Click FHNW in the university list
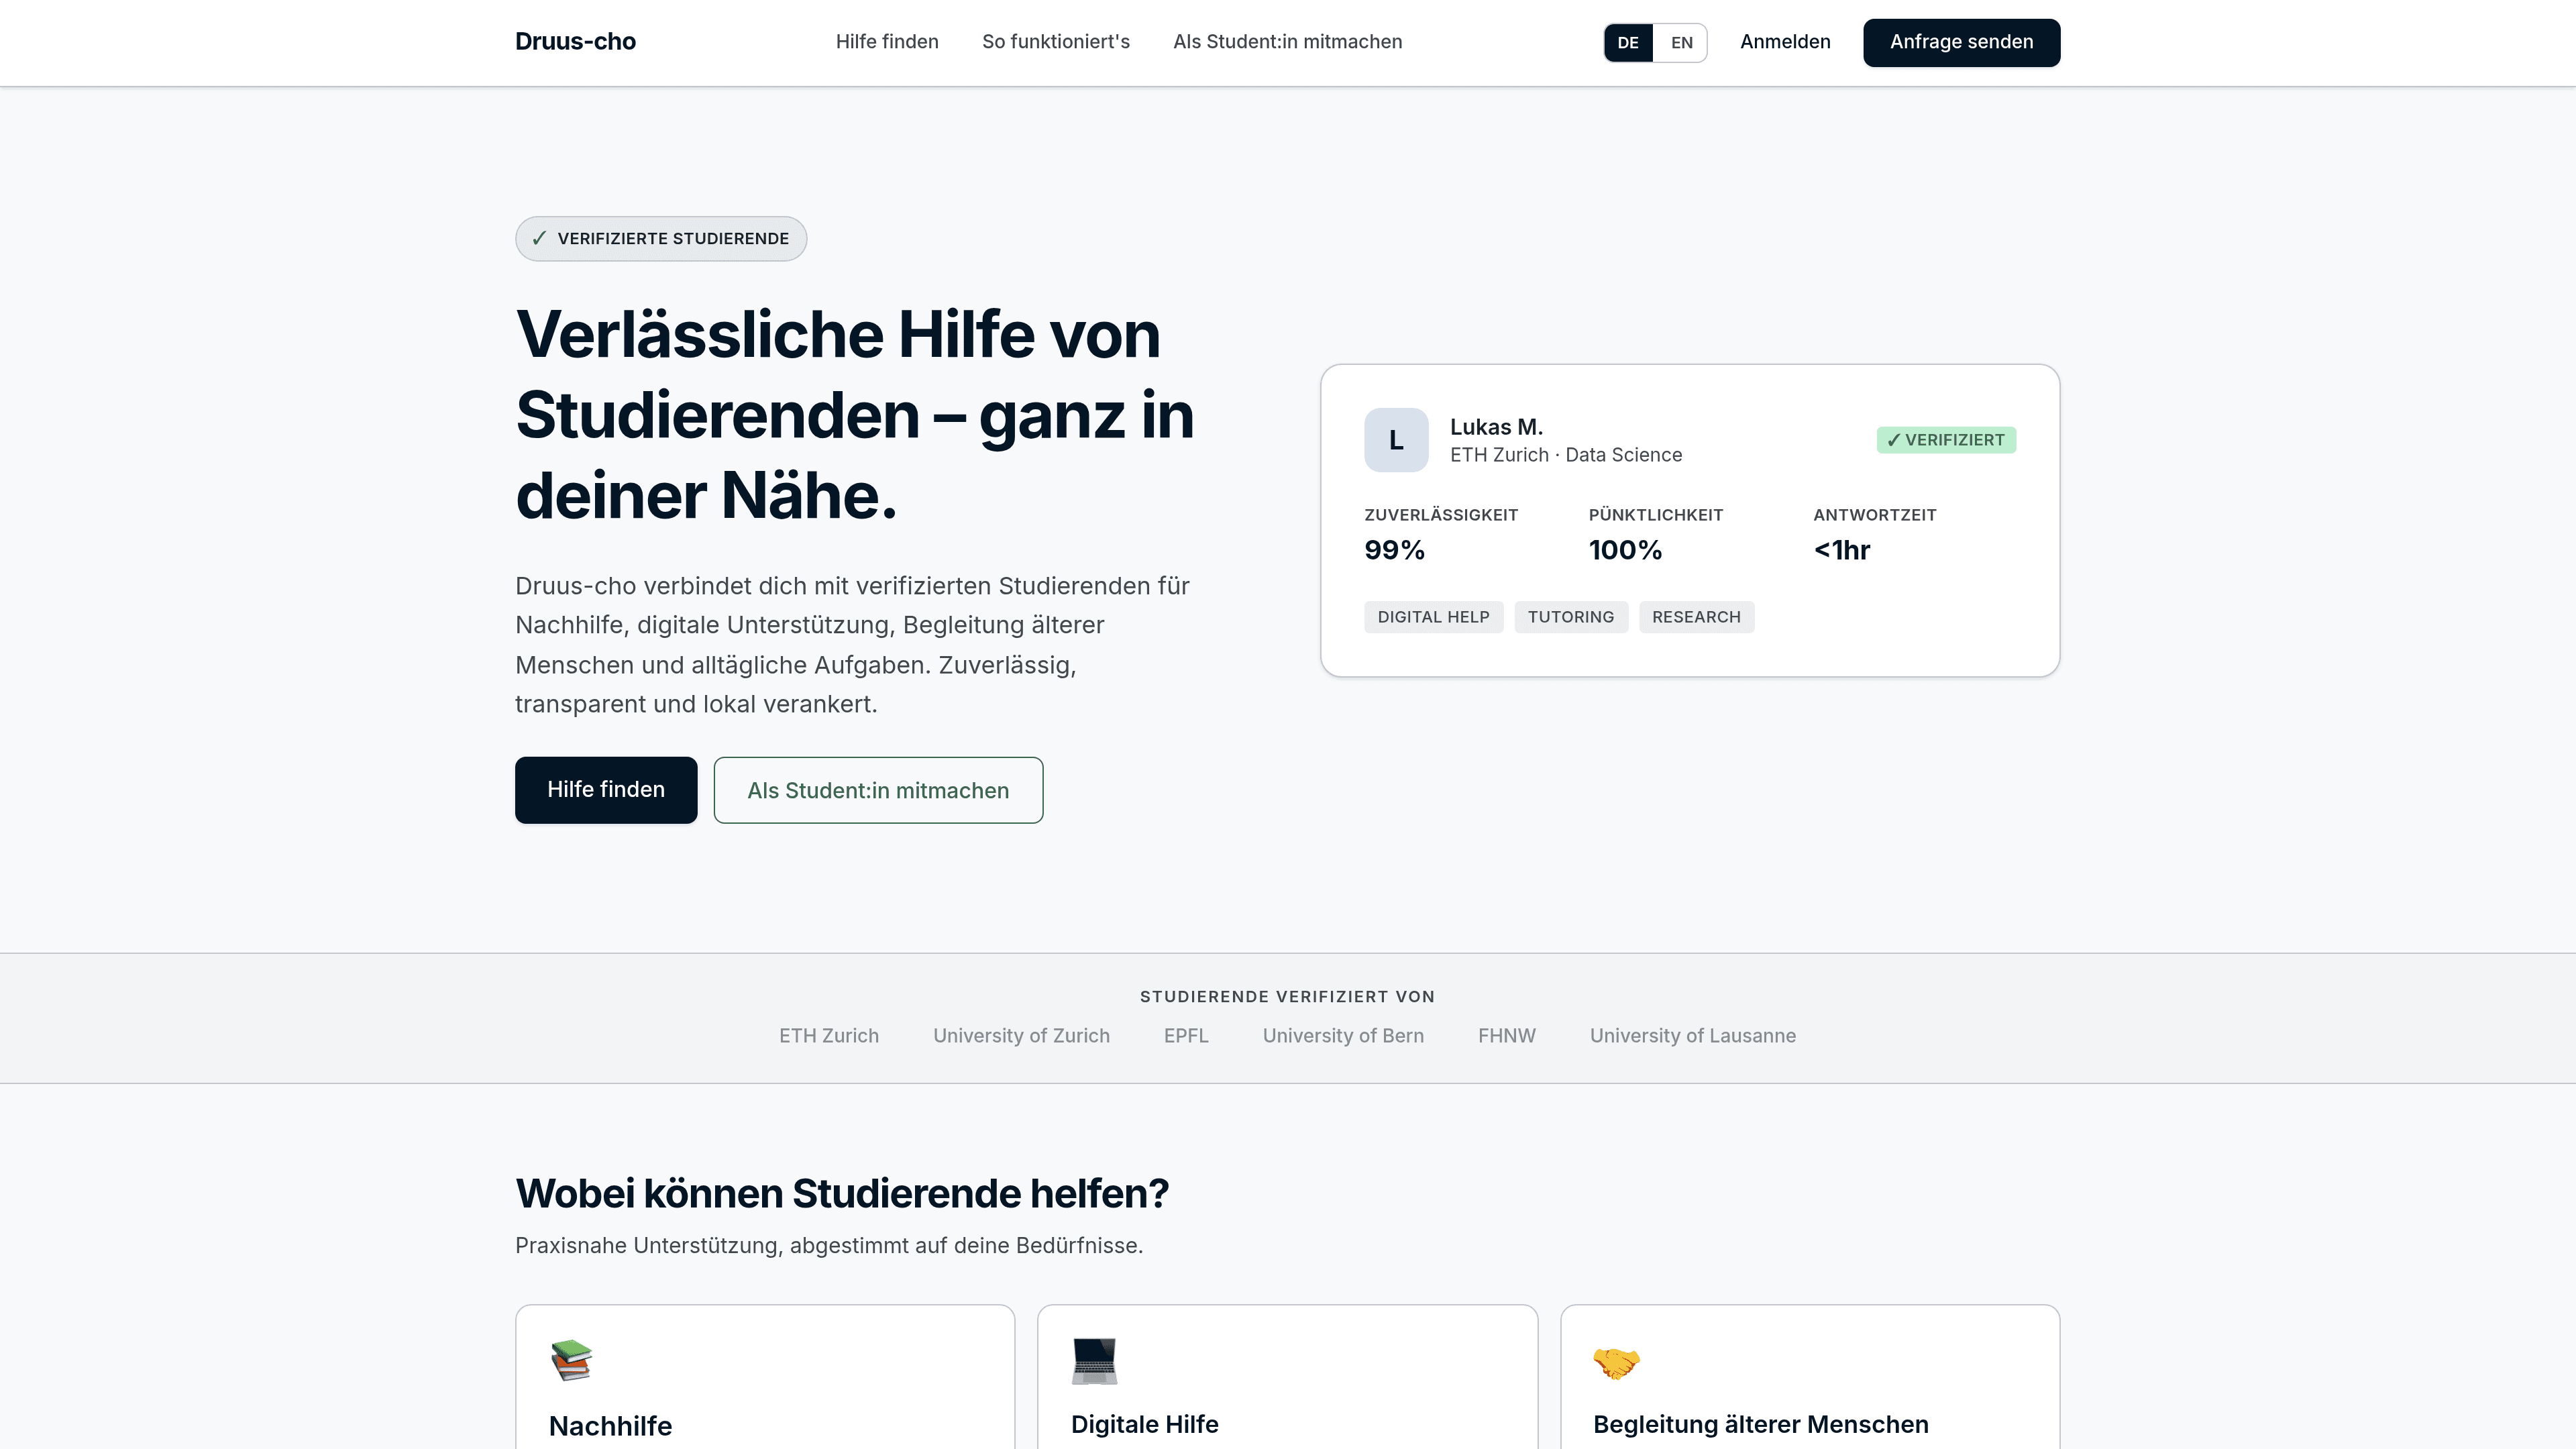The width and height of the screenshot is (2576, 1449). pos(1507,1036)
